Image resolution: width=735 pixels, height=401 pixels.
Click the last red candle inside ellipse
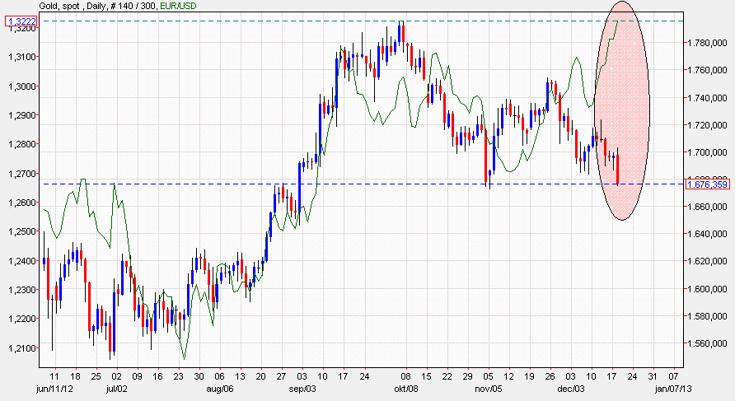coord(617,169)
